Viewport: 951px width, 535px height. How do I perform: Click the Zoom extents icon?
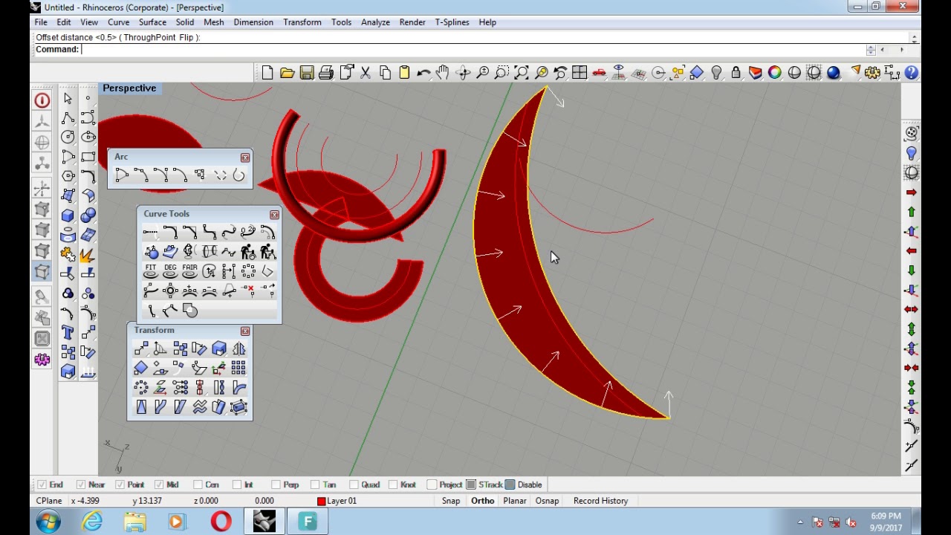[522, 73]
